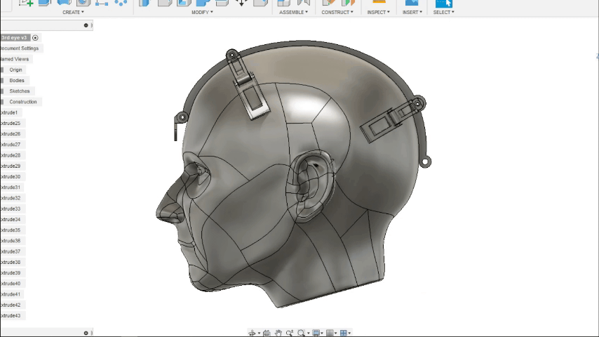Toggle visibility of the Origin folder
Screen dimensions: 599x337
coord(2,70)
